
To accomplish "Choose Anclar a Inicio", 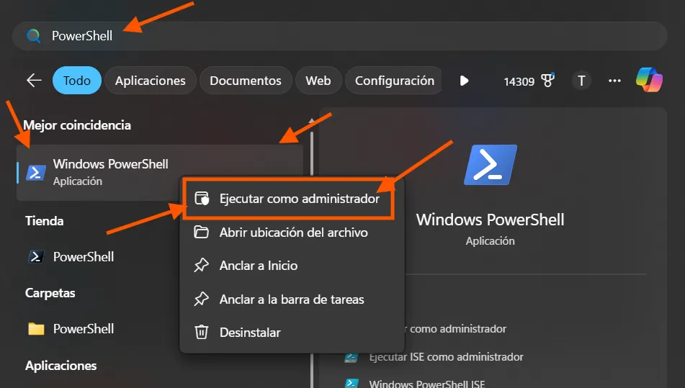I will click(292, 266).
